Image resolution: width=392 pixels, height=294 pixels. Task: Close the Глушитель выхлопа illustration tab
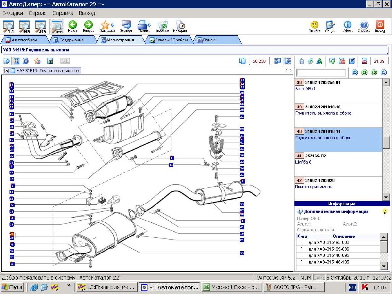[x=7, y=71]
